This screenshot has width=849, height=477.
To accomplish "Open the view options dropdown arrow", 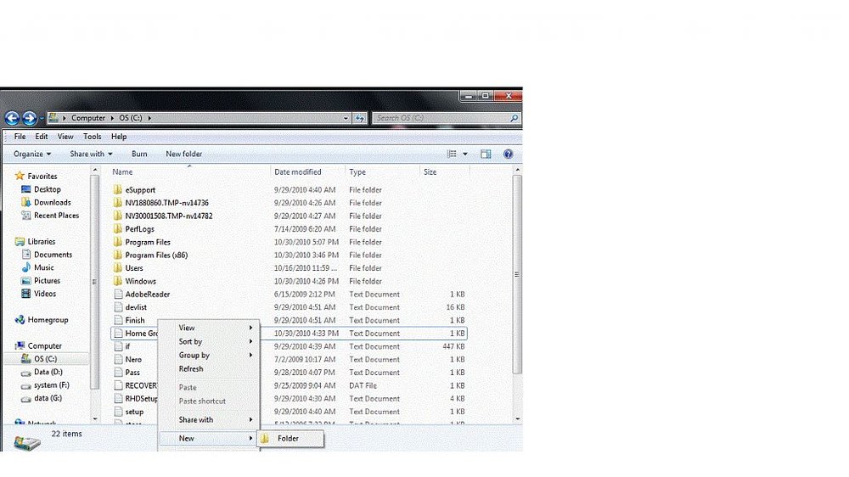I will tap(465, 154).
